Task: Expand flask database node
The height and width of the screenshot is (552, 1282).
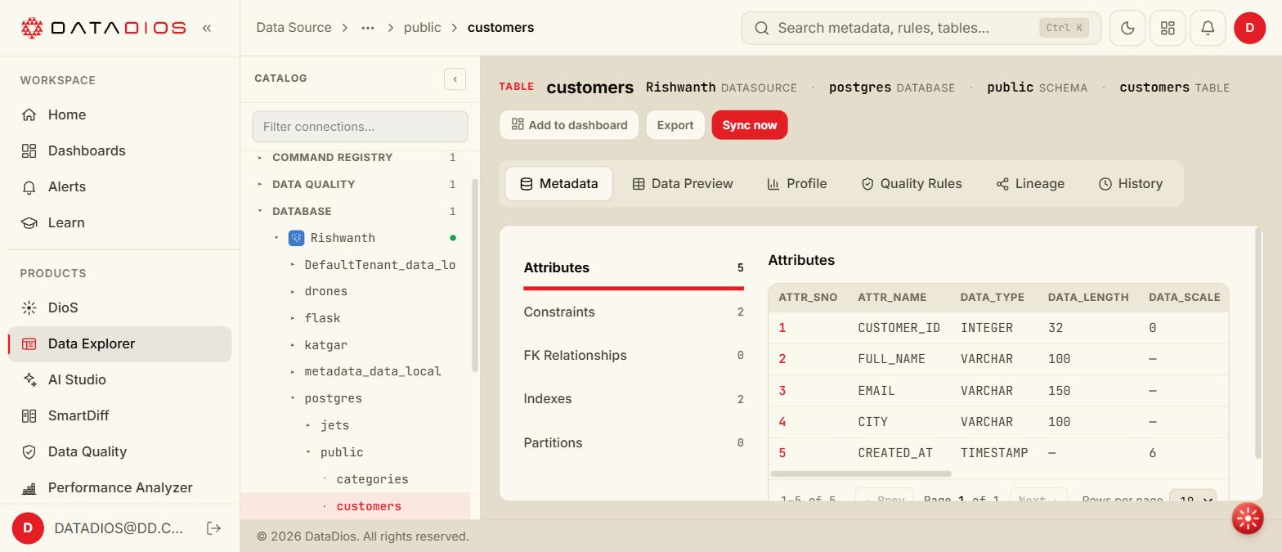Action: click(294, 318)
